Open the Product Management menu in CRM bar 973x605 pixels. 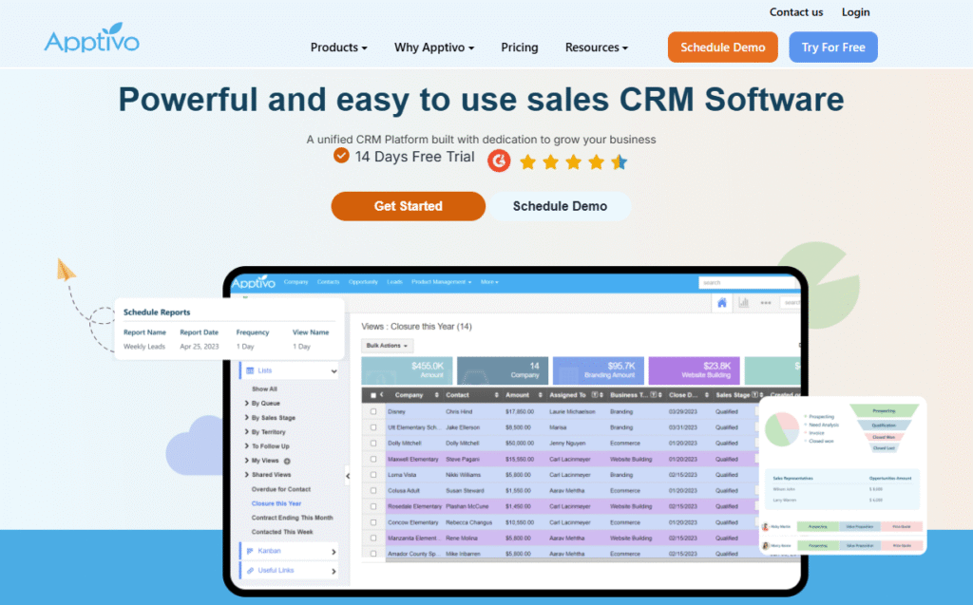click(441, 282)
